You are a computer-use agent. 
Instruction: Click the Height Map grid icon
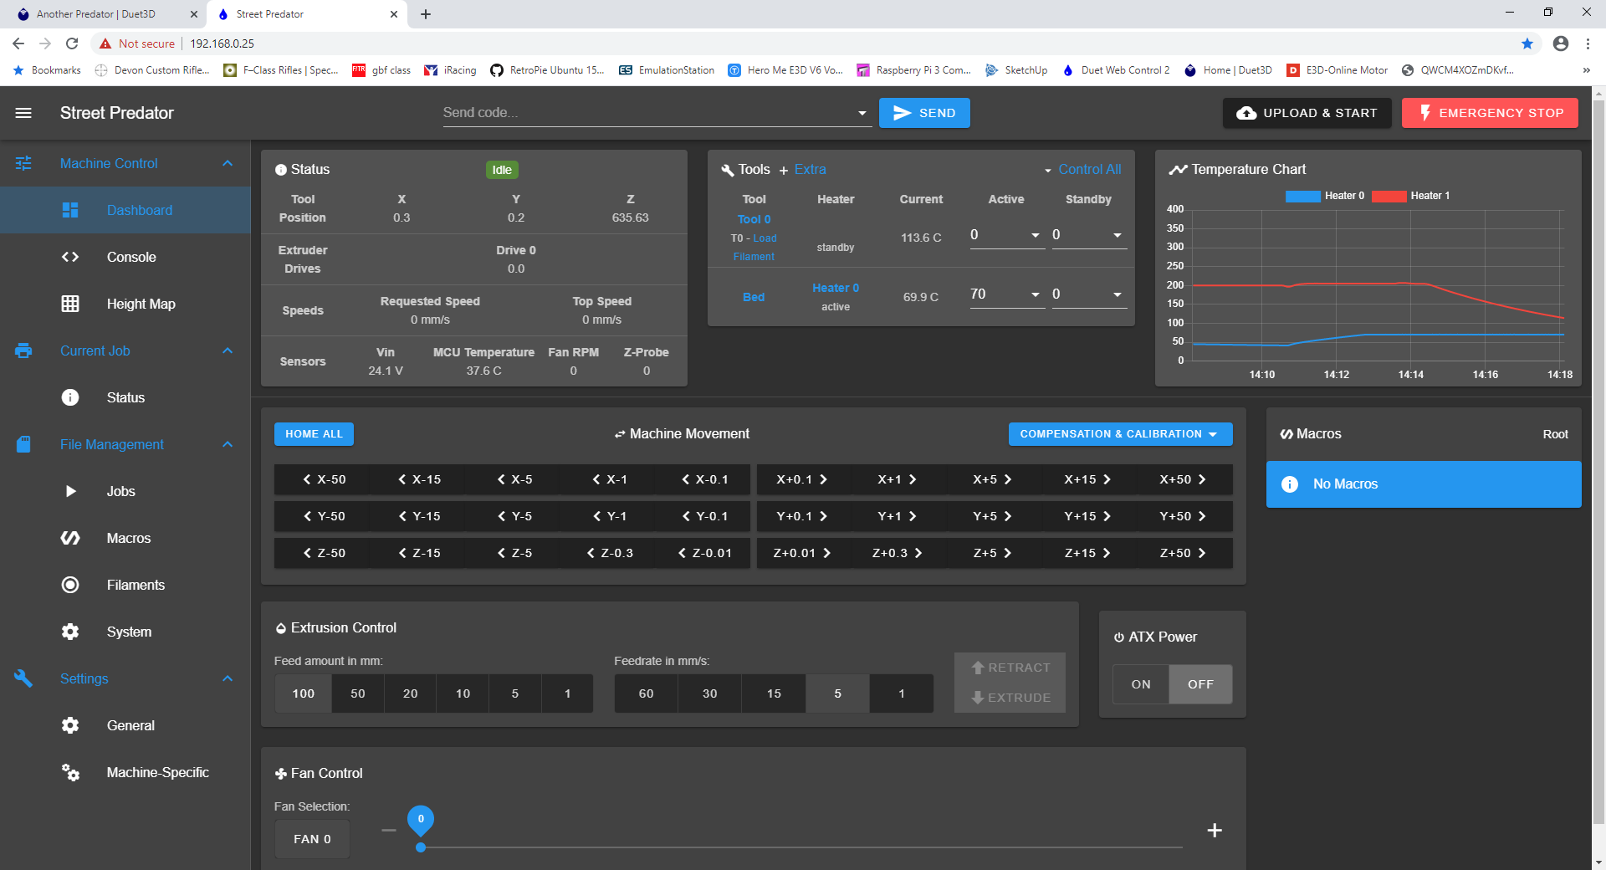(70, 304)
